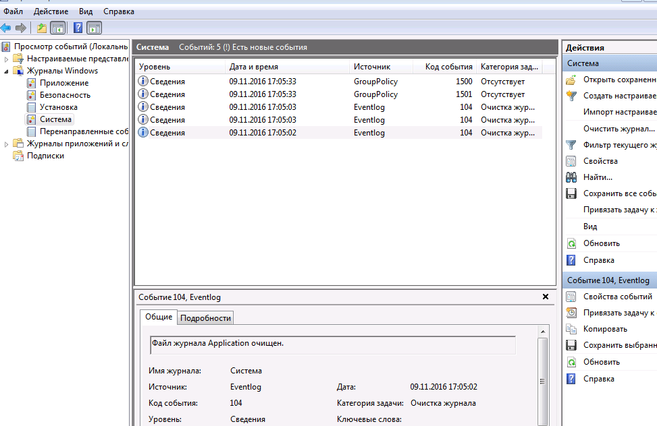Click the Фильтр текущего журнала funnel icon
This screenshot has height=426, width=657.
(x=571, y=145)
